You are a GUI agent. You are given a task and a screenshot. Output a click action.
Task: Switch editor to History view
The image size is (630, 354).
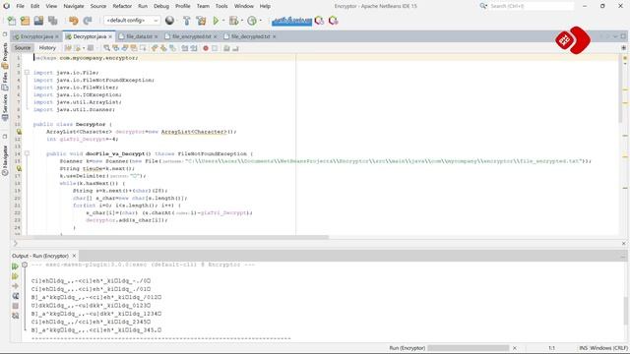tap(47, 48)
